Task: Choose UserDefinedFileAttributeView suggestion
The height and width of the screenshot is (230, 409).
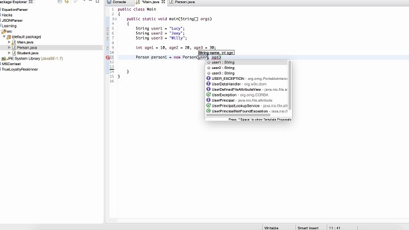Action: (x=247, y=89)
